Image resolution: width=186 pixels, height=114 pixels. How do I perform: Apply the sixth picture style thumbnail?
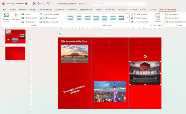click(113, 18)
